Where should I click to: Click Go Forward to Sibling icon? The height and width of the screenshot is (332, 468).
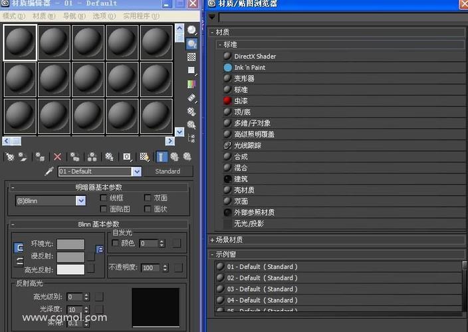(x=187, y=157)
